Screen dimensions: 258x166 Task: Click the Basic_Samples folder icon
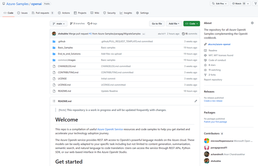[54, 48]
